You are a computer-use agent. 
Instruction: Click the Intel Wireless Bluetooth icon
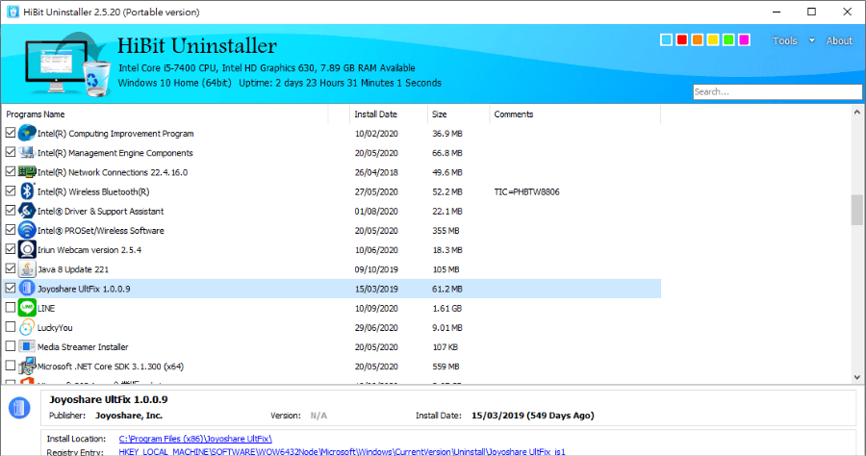tap(27, 191)
